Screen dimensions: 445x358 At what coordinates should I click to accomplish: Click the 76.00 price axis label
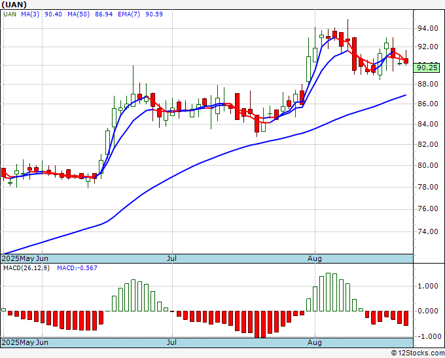[x=428, y=209]
